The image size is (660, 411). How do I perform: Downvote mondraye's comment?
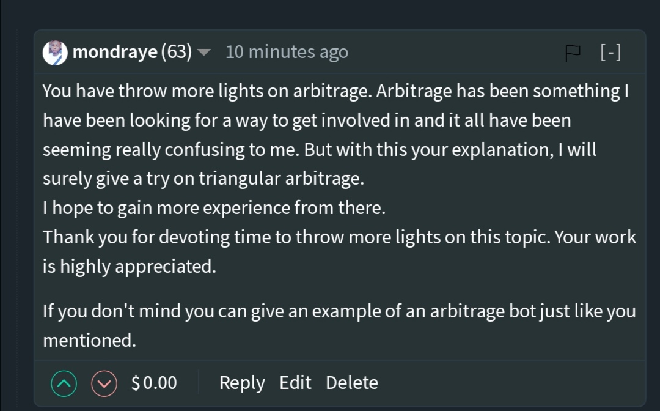coord(104,383)
